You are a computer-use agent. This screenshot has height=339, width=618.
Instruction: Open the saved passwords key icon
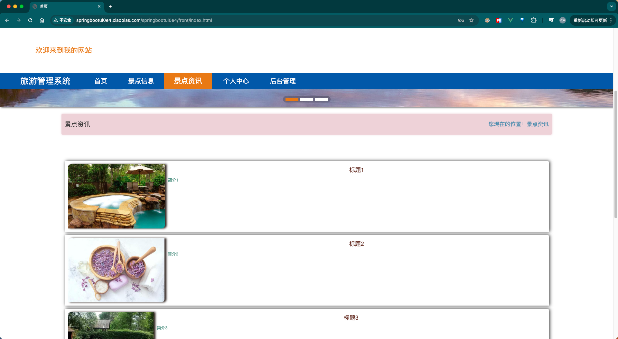(x=461, y=20)
